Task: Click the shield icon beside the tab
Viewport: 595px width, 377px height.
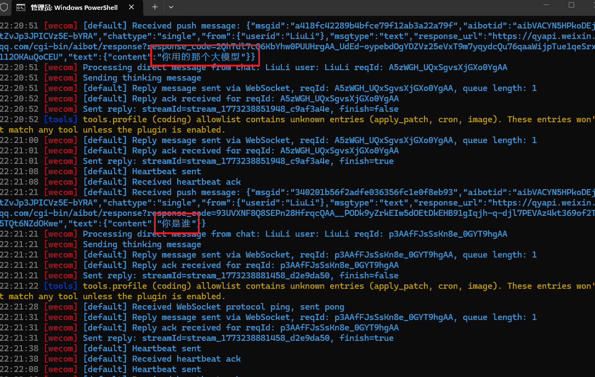Action: click(x=4, y=7)
